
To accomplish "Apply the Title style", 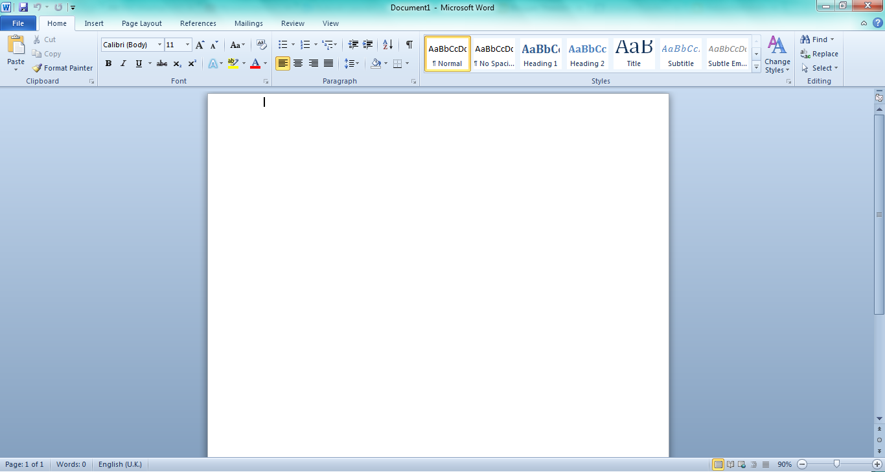I will click(634, 54).
